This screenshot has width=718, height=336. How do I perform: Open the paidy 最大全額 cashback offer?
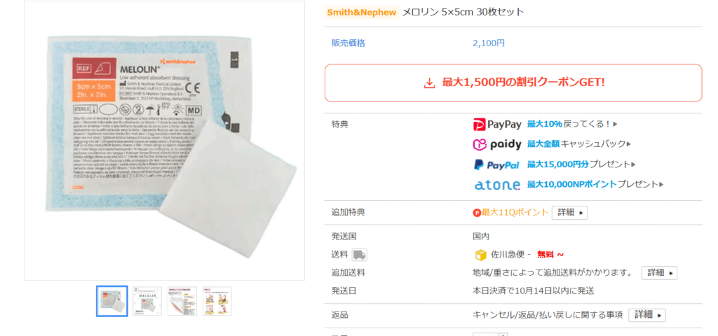[x=578, y=144]
